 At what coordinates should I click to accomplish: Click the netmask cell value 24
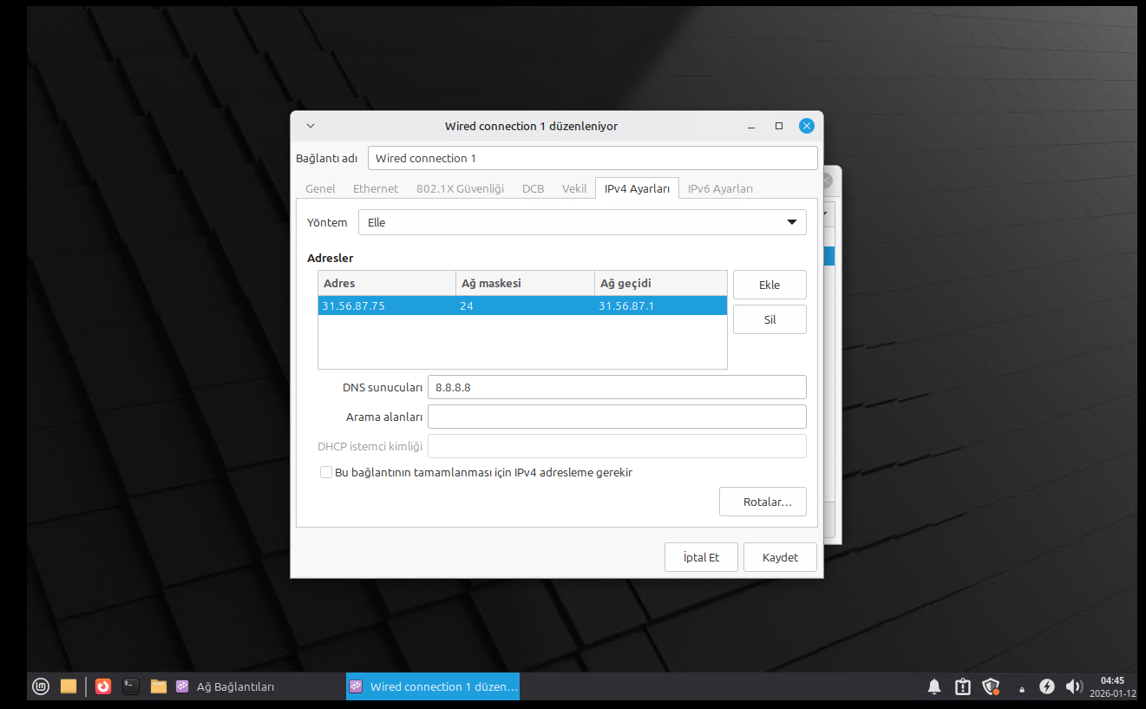click(x=526, y=305)
